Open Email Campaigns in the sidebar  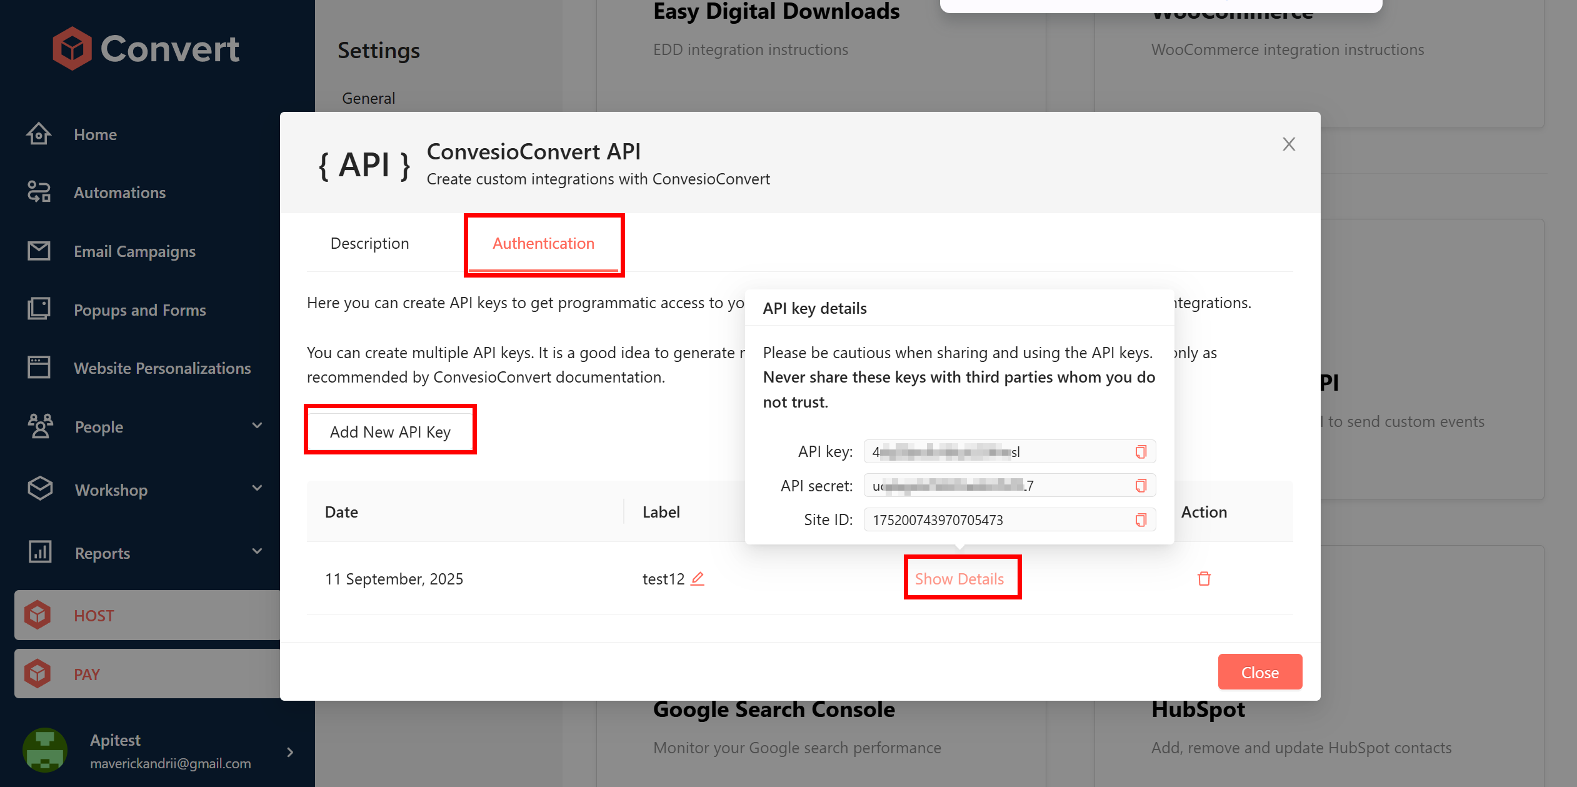(134, 251)
